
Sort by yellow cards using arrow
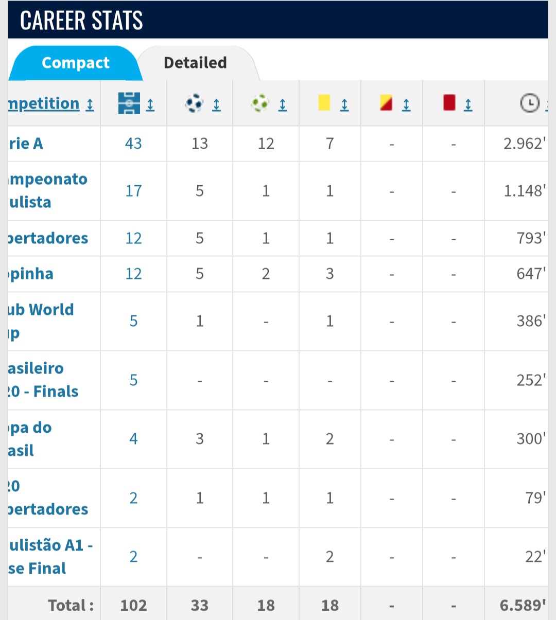coord(344,105)
